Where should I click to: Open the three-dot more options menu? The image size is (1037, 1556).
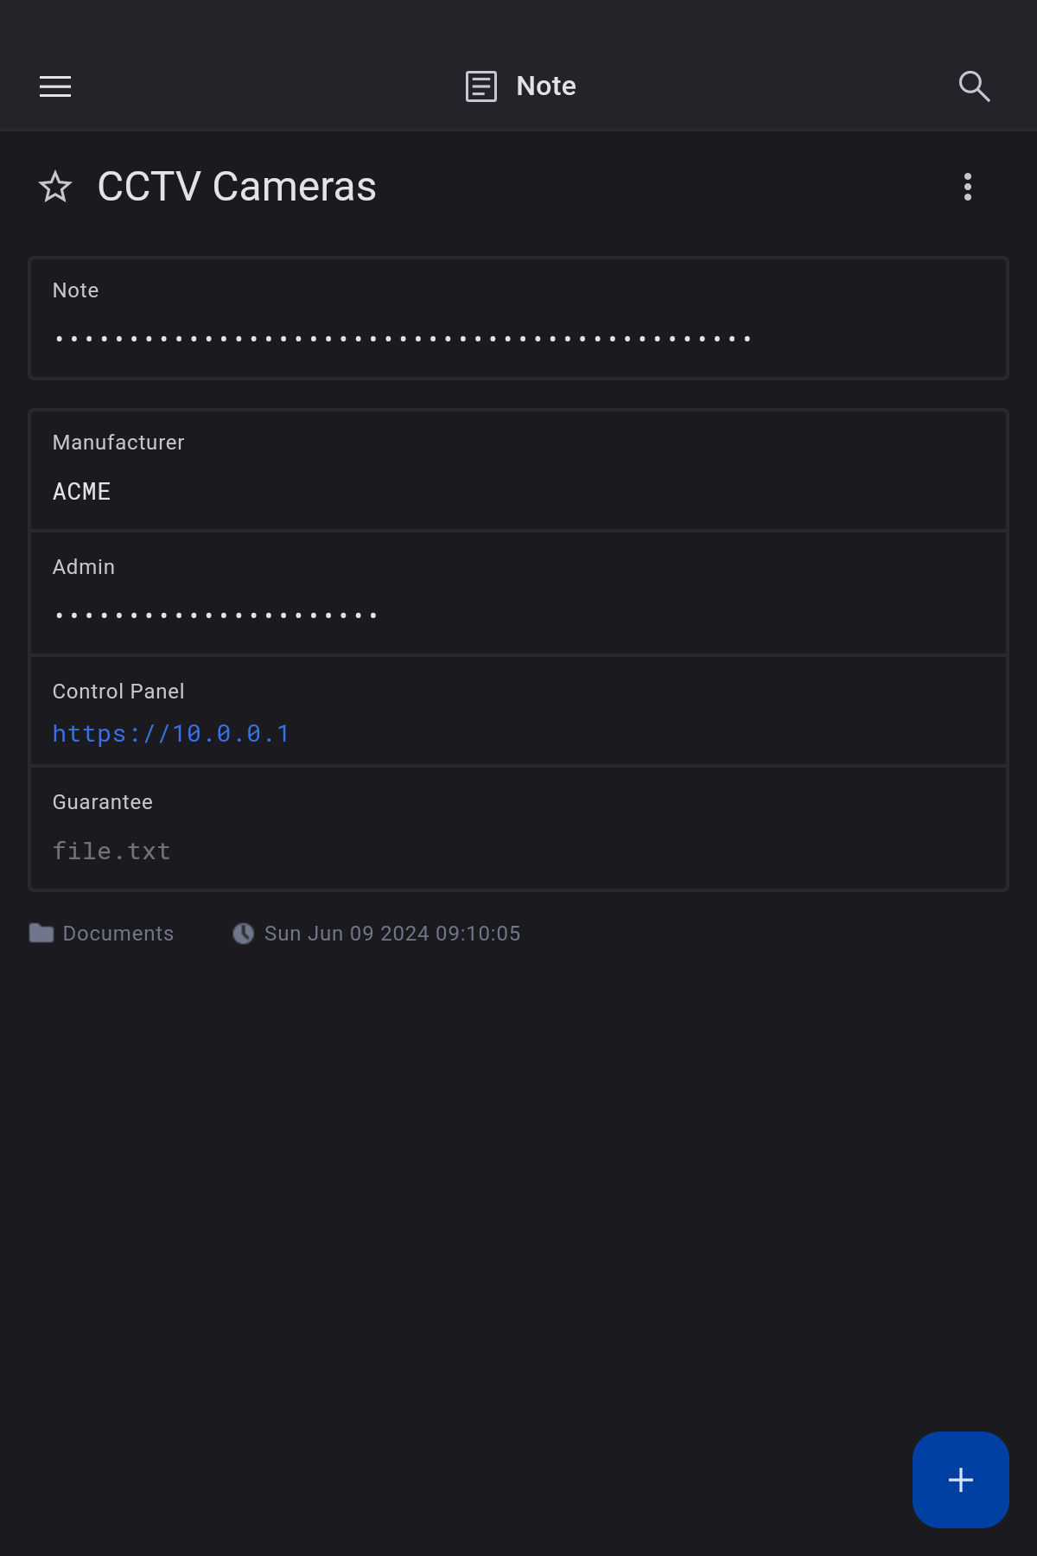click(968, 187)
